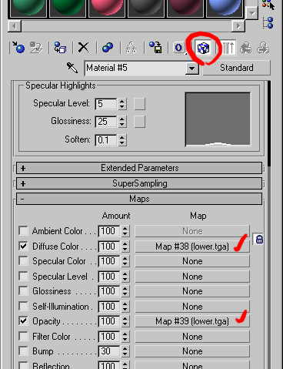
Task: Expand the SuperSampling rollout
Action: pyautogui.click(x=139, y=183)
